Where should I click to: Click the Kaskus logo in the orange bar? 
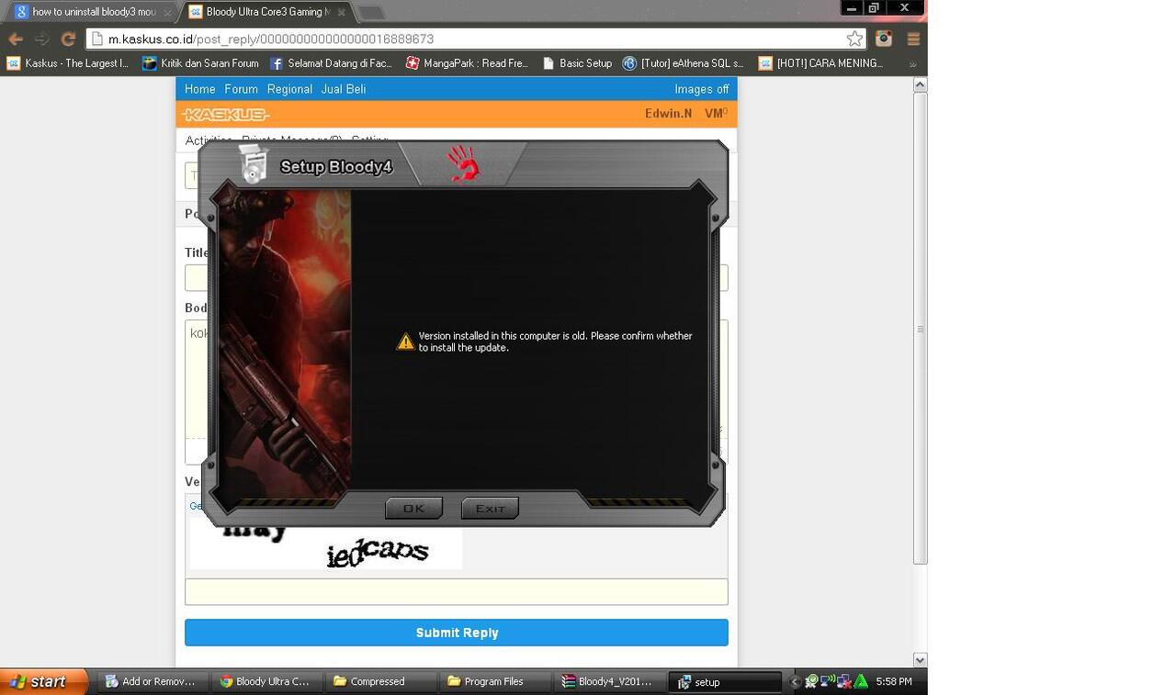pyautogui.click(x=226, y=114)
